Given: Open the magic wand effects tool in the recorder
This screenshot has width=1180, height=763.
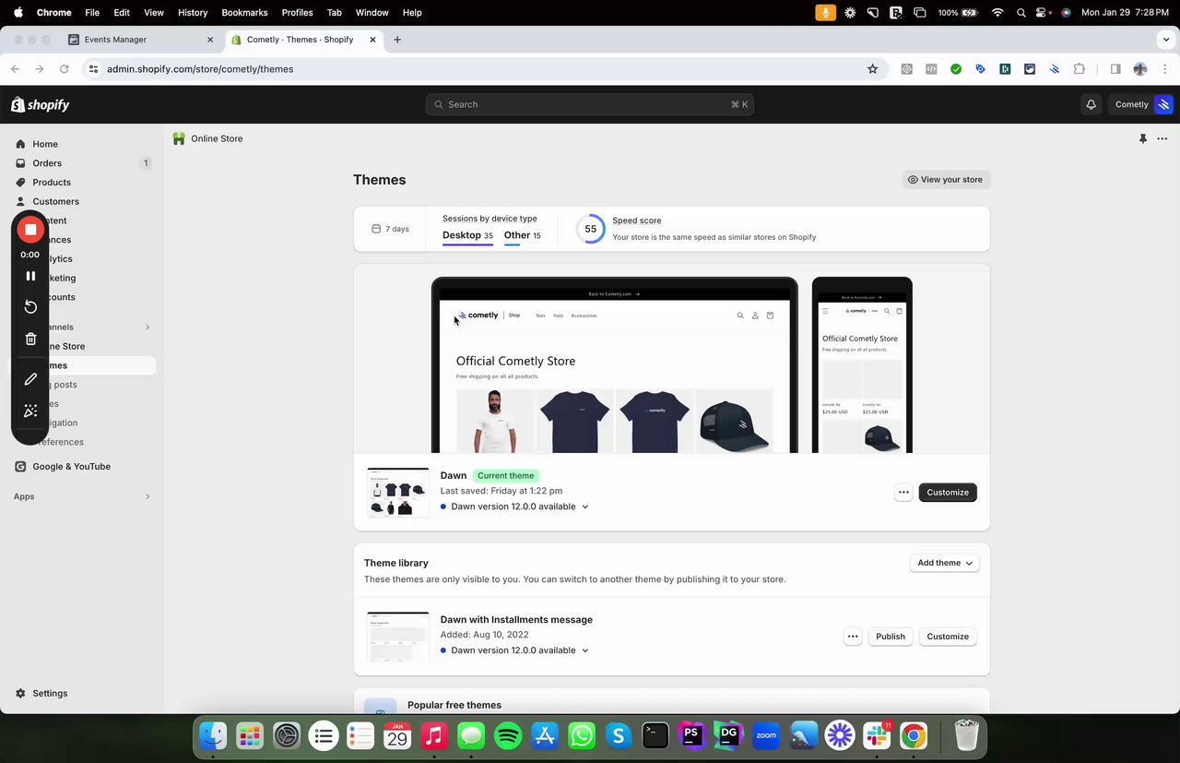Looking at the screenshot, I should (x=30, y=411).
